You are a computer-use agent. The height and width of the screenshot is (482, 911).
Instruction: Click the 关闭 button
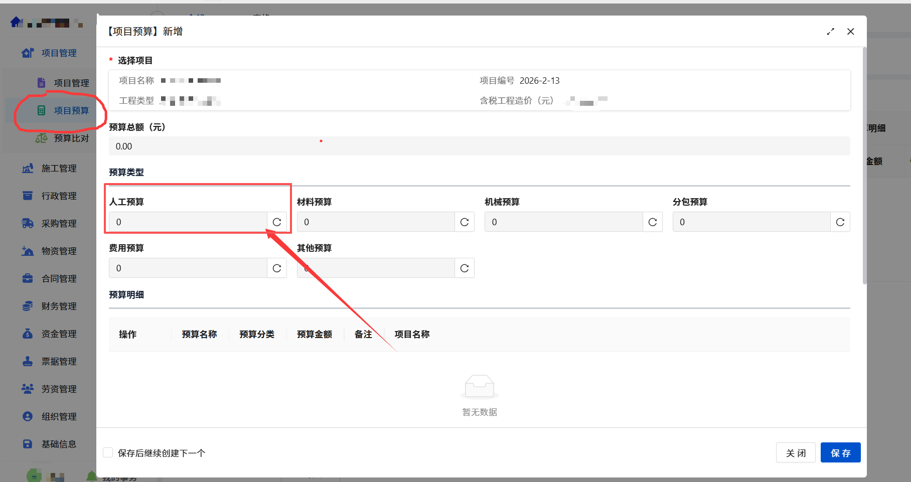click(795, 453)
